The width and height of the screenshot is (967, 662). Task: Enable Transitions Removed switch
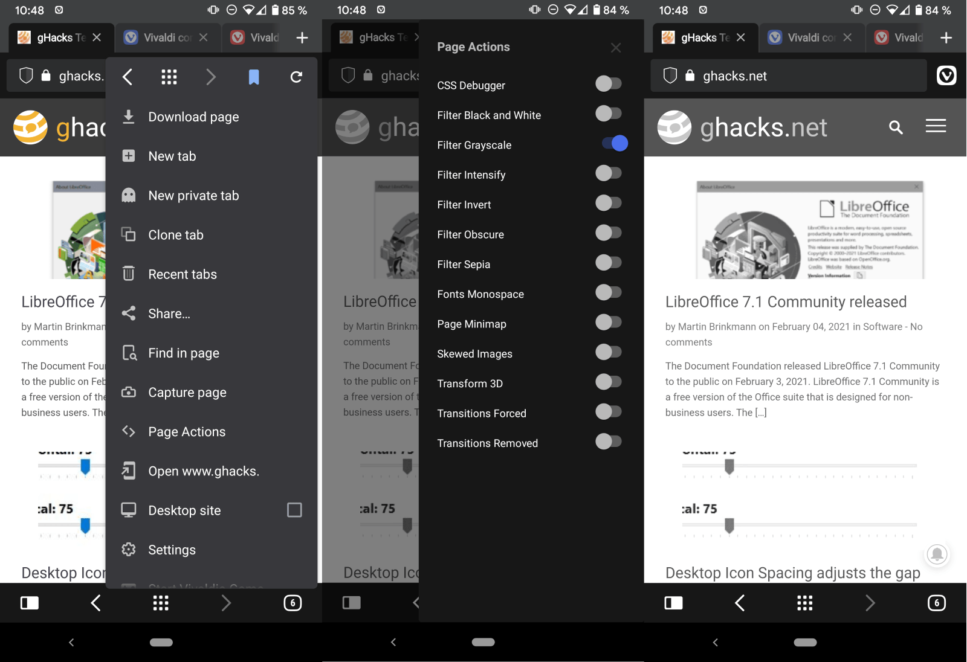[609, 442]
